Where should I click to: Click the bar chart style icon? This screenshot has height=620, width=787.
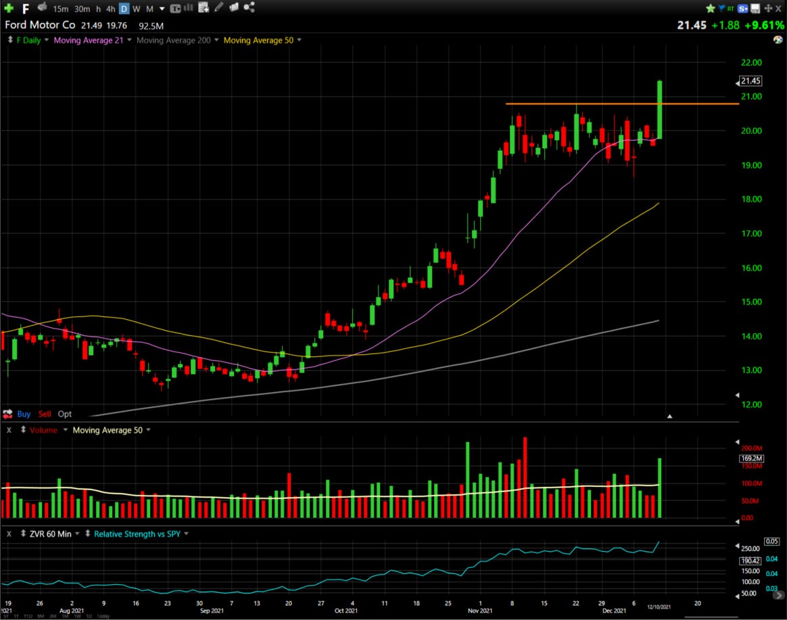pyautogui.click(x=188, y=7)
